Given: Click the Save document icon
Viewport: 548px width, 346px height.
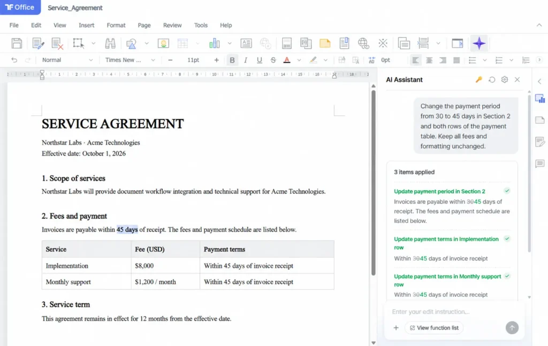Looking at the screenshot, I should point(17,44).
